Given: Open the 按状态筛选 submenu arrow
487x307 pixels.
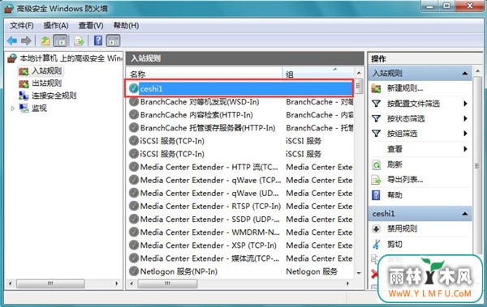Looking at the screenshot, I should pos(465,118).
